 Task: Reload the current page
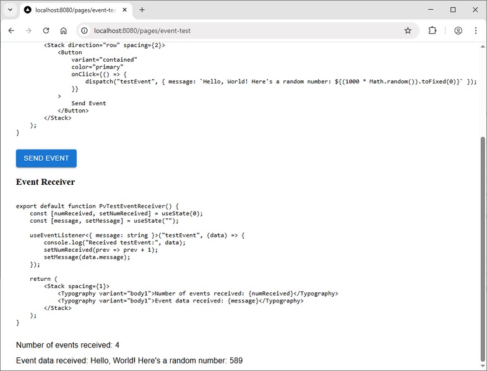click(x=46, y=30)
